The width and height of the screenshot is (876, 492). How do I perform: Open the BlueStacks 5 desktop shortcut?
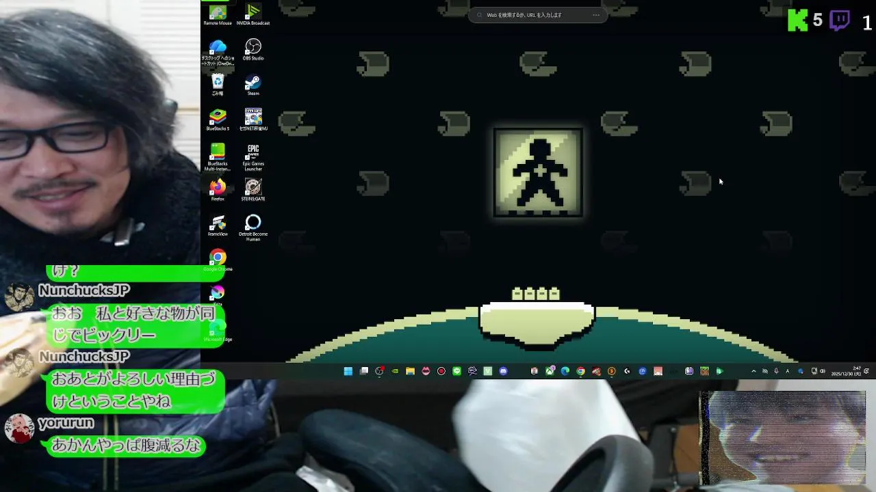pos(218,120)
